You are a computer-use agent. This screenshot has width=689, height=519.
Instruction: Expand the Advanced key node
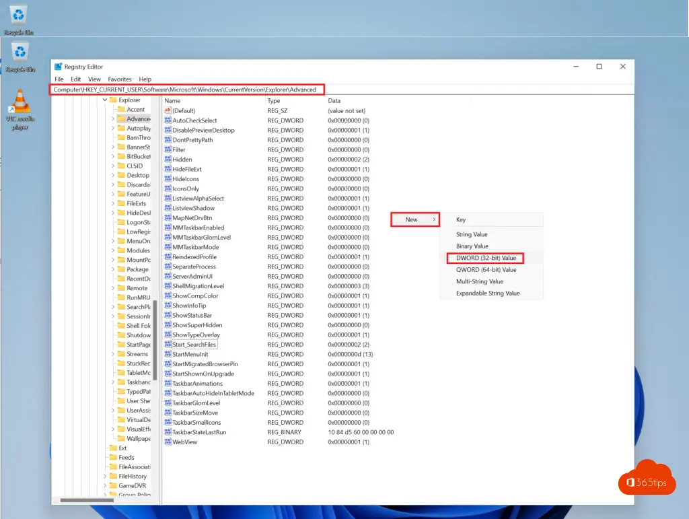click(113, 118)
